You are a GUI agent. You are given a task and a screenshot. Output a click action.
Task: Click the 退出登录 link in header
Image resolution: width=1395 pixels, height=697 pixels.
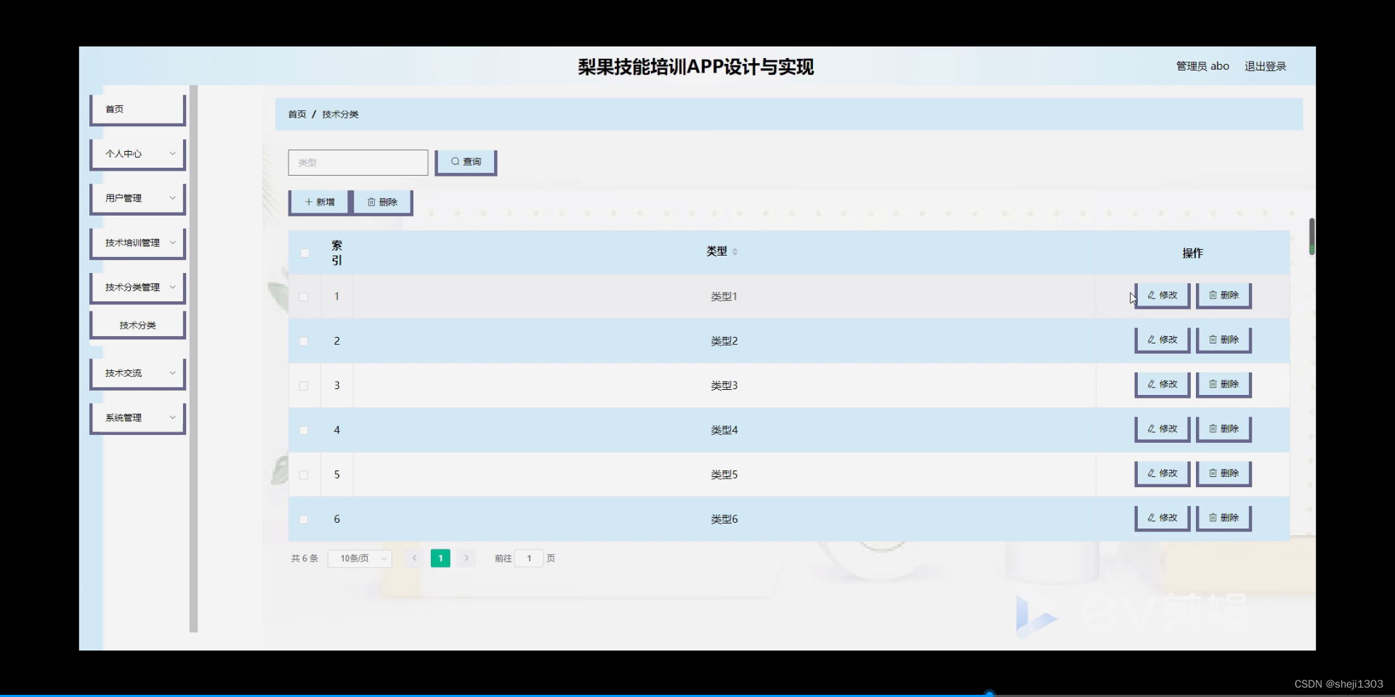click(1265, 66)
